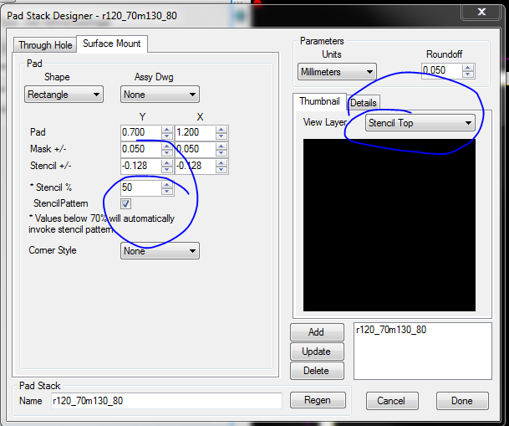Increase Stencil +/- Y with up arrow

click(167, 163)
